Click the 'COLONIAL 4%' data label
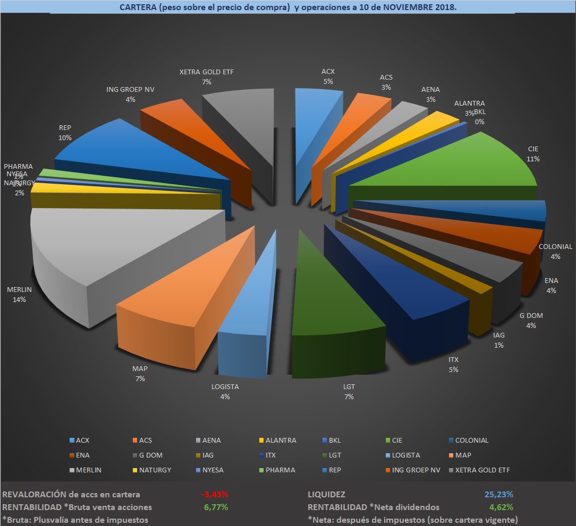Image resolution: width=576 pixels, height=526 pixels. [555, 252]
